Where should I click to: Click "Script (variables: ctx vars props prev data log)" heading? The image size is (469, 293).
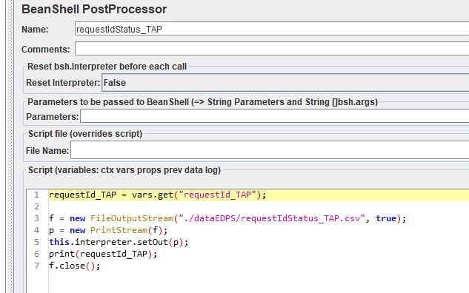124,170
